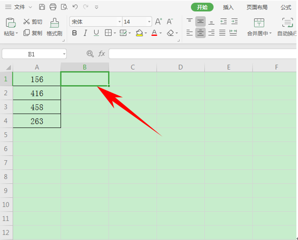Increase font size with A+ icon

(158, 21)
